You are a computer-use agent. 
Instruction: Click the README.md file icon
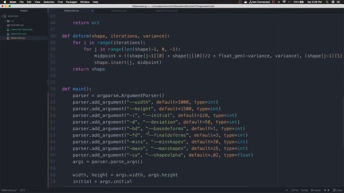(x=8, y=25)
